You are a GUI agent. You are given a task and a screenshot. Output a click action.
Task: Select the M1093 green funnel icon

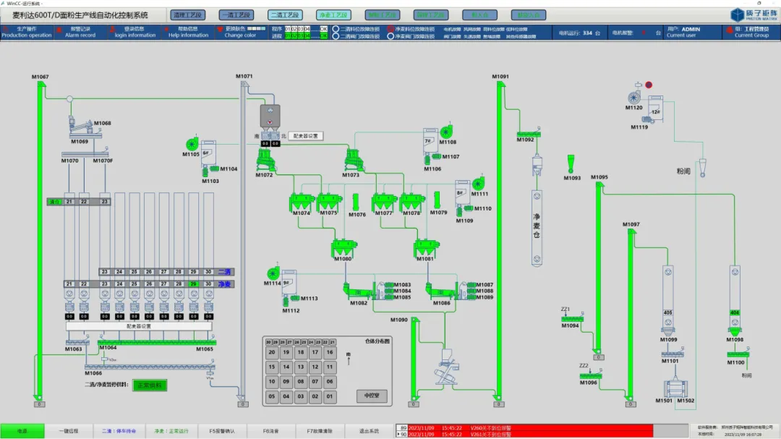pos(571,164)
